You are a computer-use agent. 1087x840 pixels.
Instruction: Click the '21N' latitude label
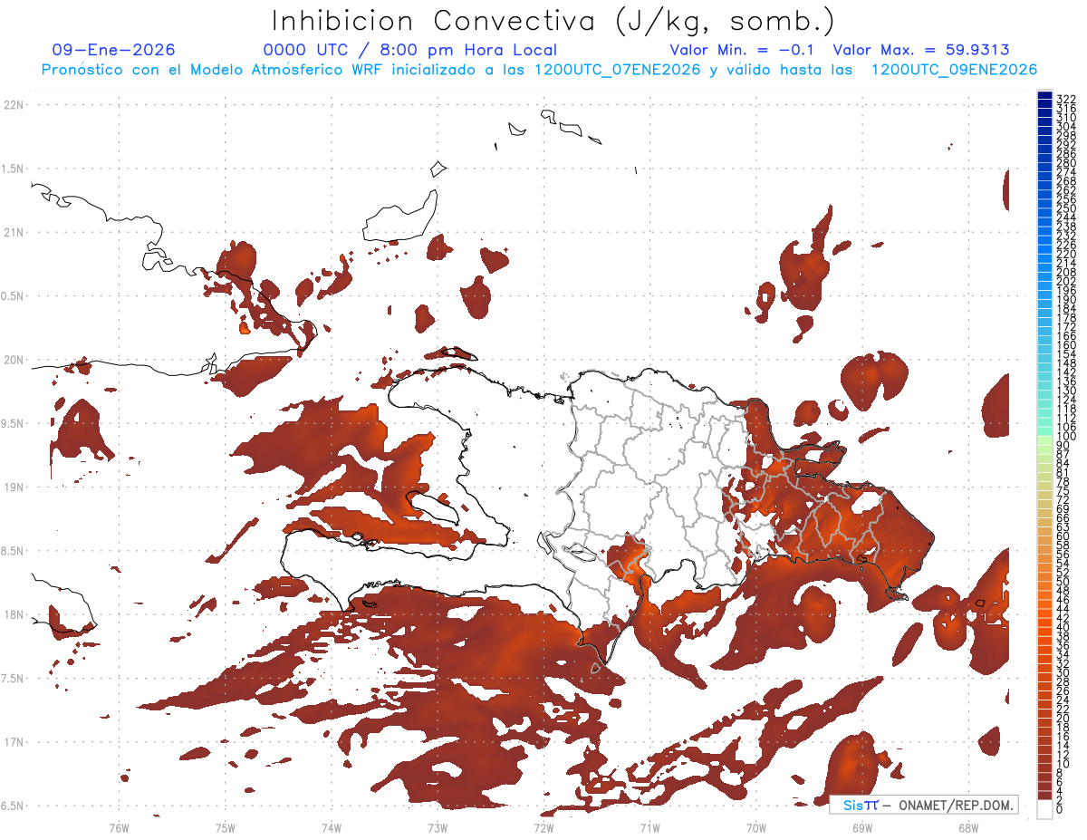(14, 232)
